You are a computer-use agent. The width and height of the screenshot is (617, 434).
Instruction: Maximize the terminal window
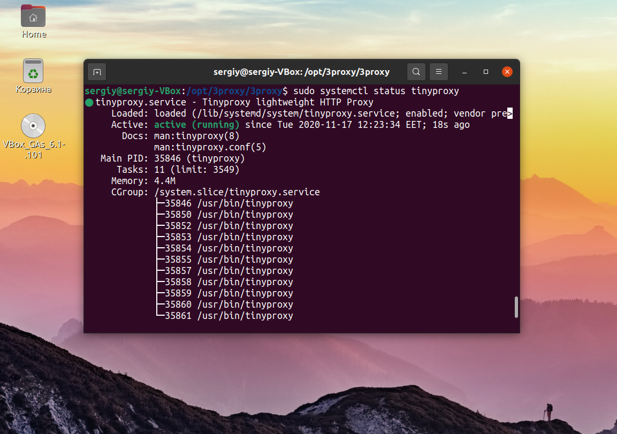point(486,72)
